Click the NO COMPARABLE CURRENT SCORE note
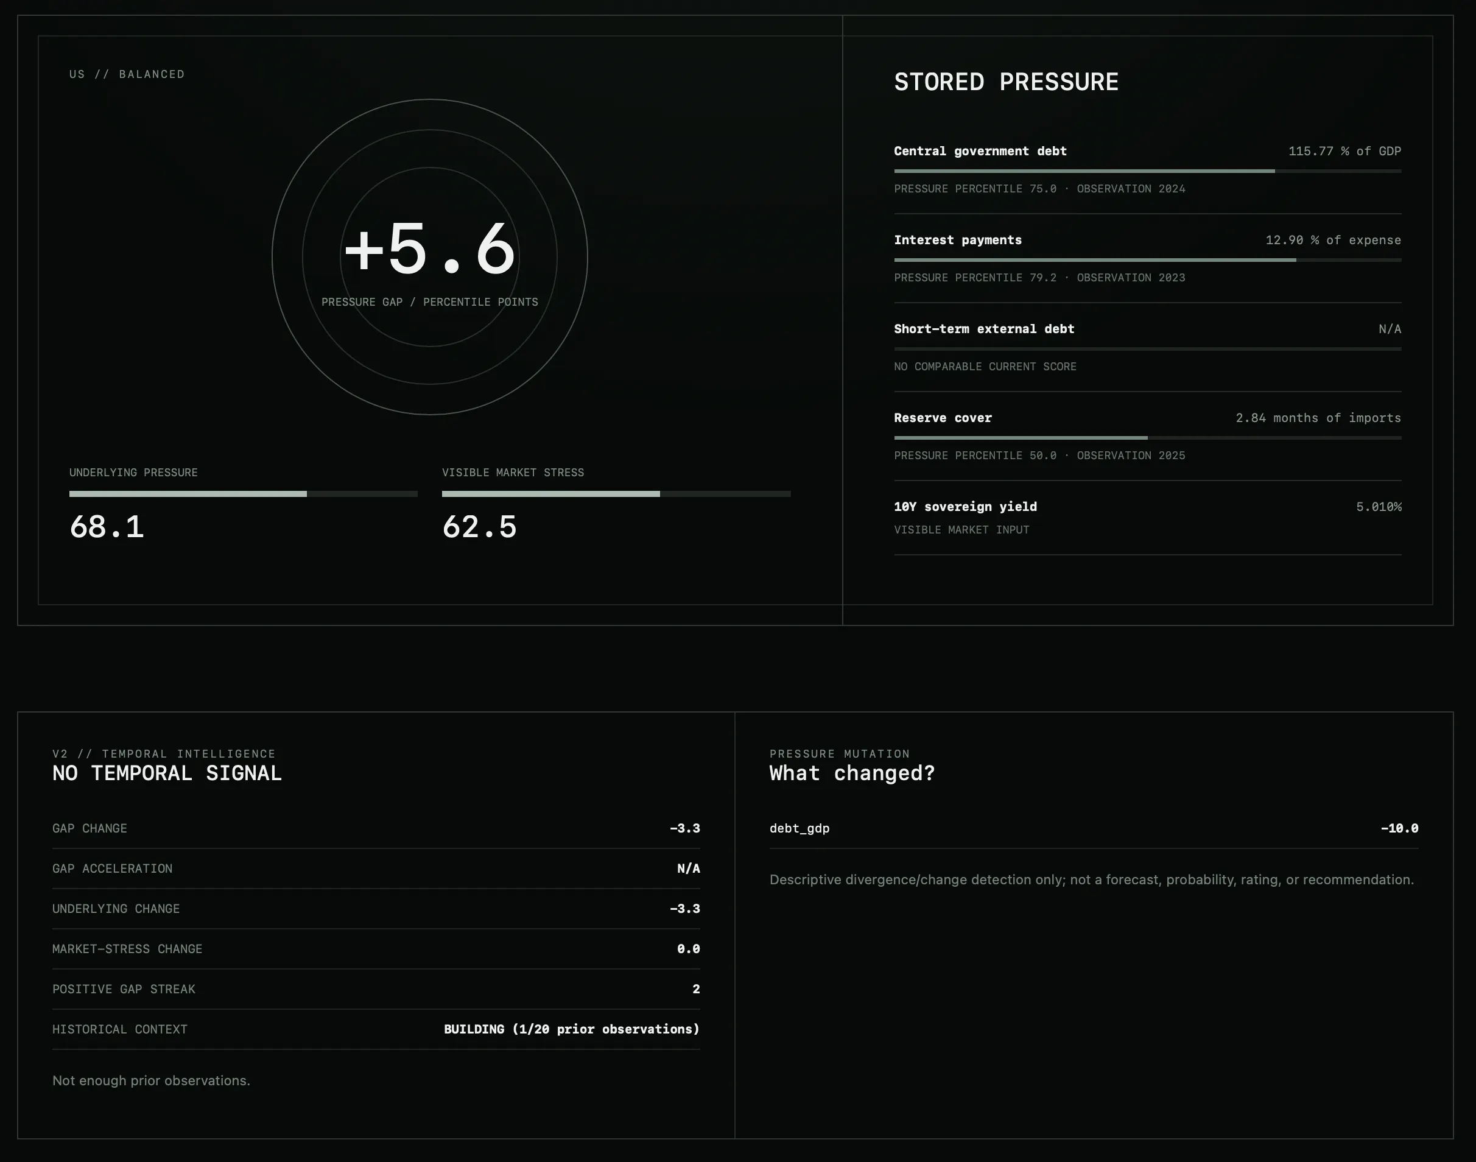The width and height of the screenshot is (1476, 1162). [985, 367]
